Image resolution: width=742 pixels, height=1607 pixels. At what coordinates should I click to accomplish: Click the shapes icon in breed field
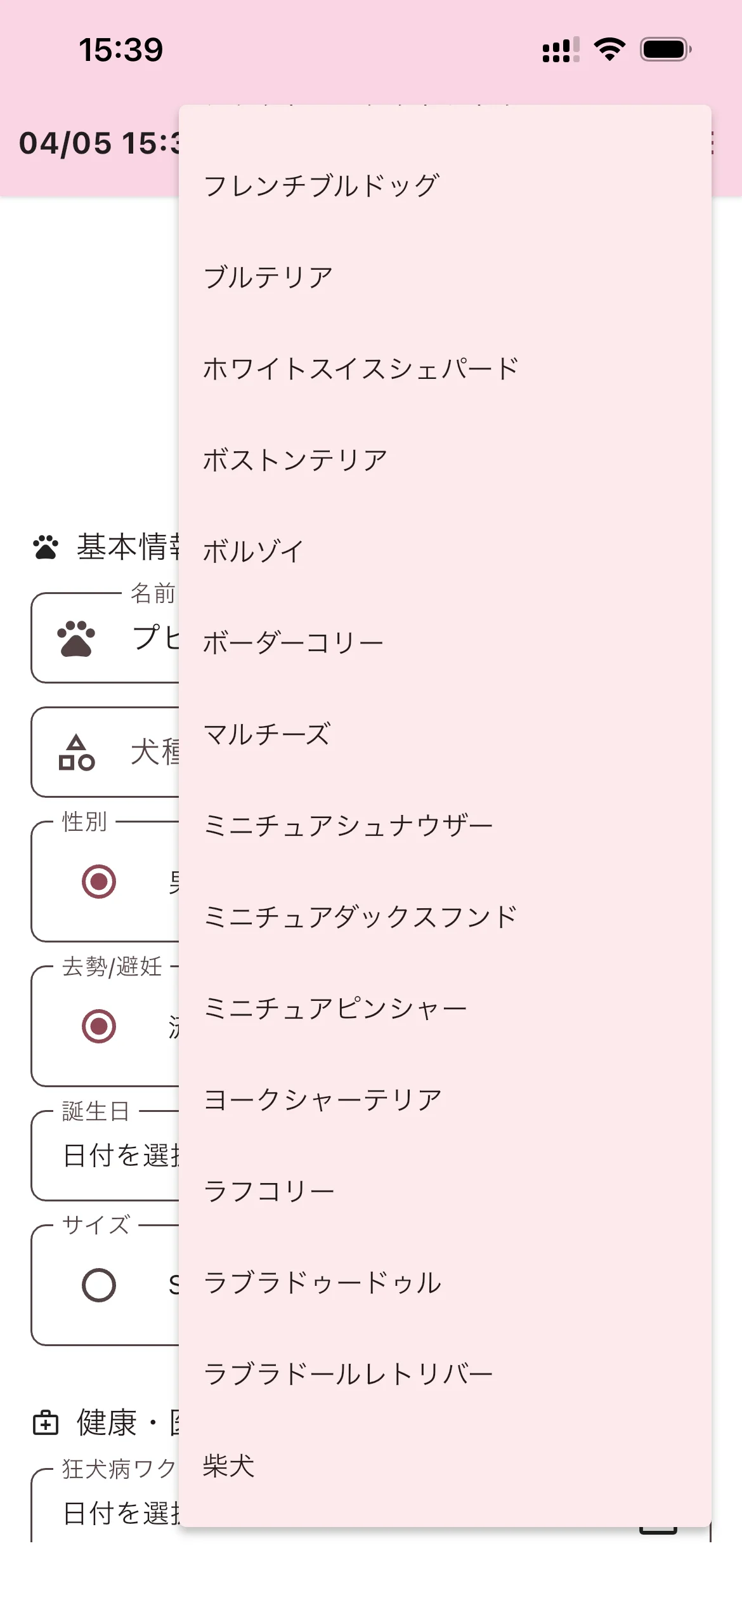[x=76, y=752]
